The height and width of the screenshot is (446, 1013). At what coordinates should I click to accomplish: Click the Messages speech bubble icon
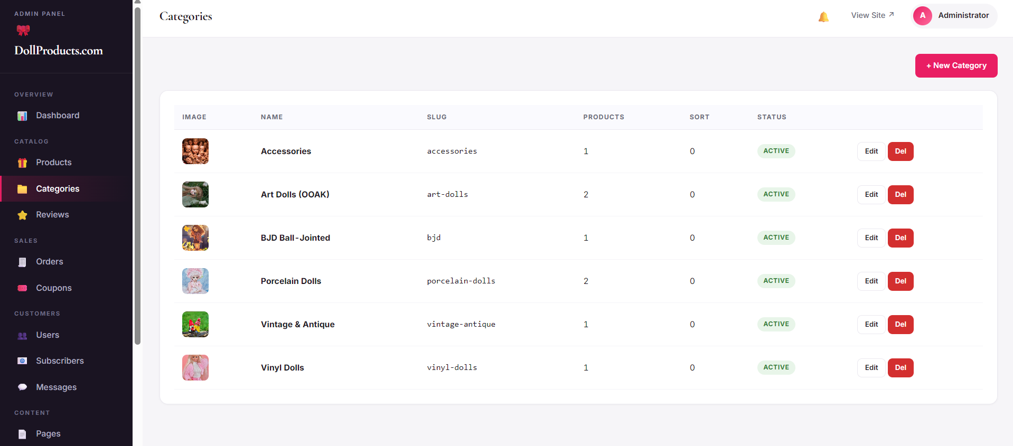coord(22,387)
